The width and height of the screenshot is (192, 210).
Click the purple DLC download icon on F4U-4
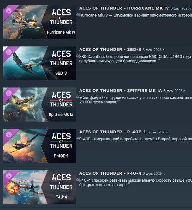pos(9,176)
